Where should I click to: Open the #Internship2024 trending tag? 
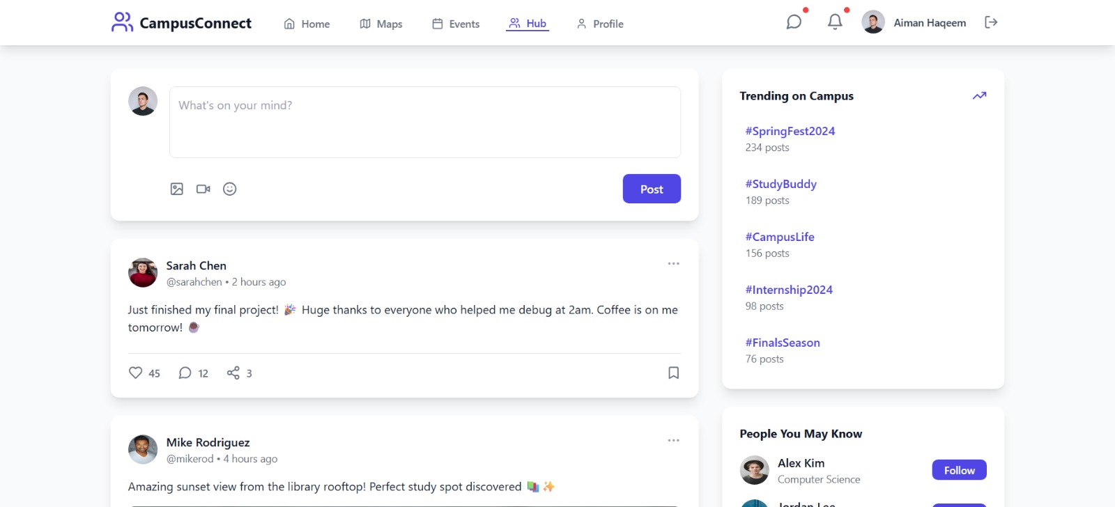click(x=789, y=290)
